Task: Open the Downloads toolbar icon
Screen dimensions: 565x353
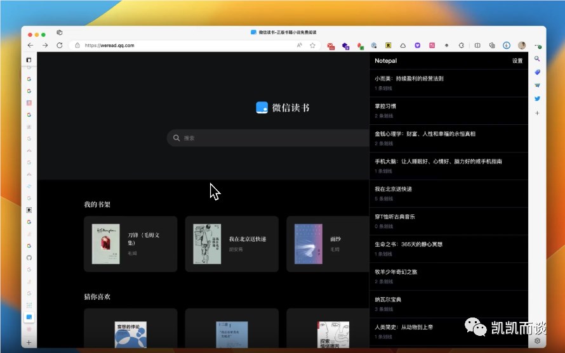Action: click(506, 46)
